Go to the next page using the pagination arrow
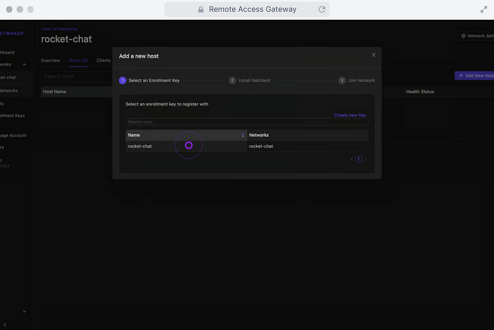Screen dimensions: 494x330 click(365, 159)
